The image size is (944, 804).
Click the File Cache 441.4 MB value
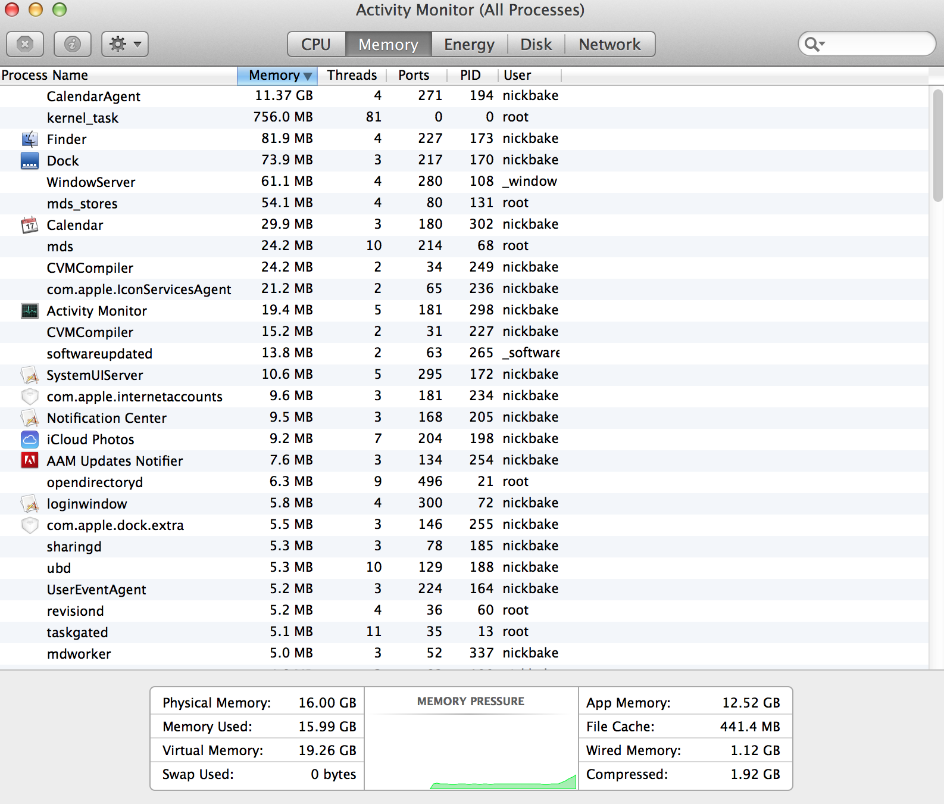750,727
